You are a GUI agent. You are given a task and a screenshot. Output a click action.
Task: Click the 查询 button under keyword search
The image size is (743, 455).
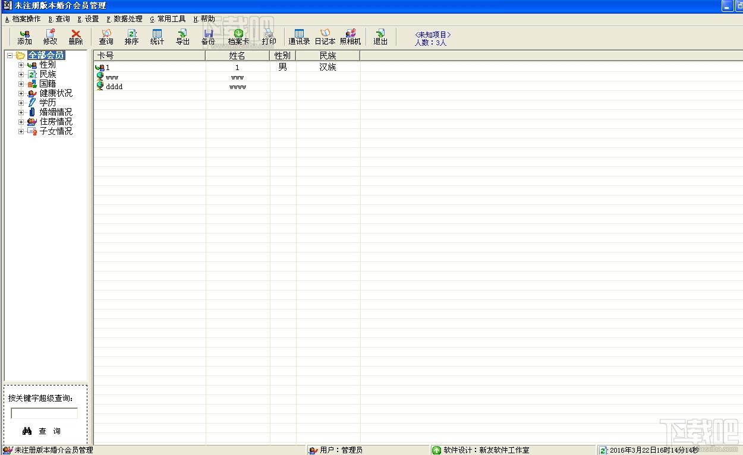pyautogui.click(x=42, y=431)
